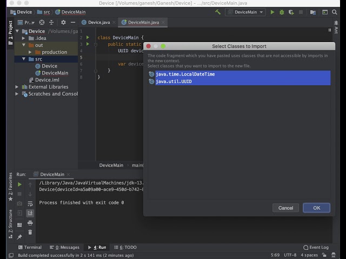Click the Stop square icon in top toolbar

click(301, 12)
